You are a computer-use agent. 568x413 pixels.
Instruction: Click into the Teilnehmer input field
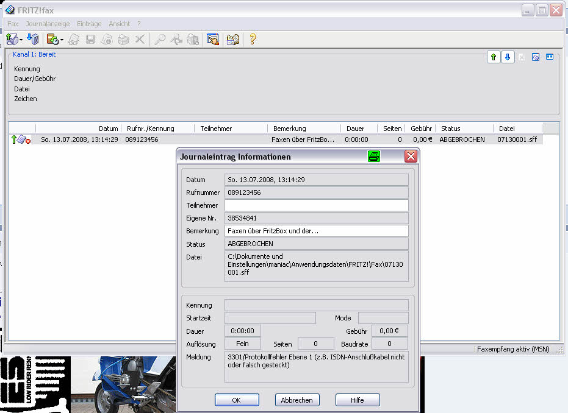click(316, 205)
